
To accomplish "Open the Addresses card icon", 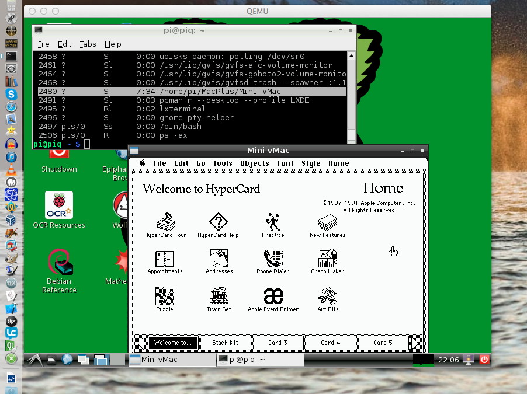I will coord(219,259).
